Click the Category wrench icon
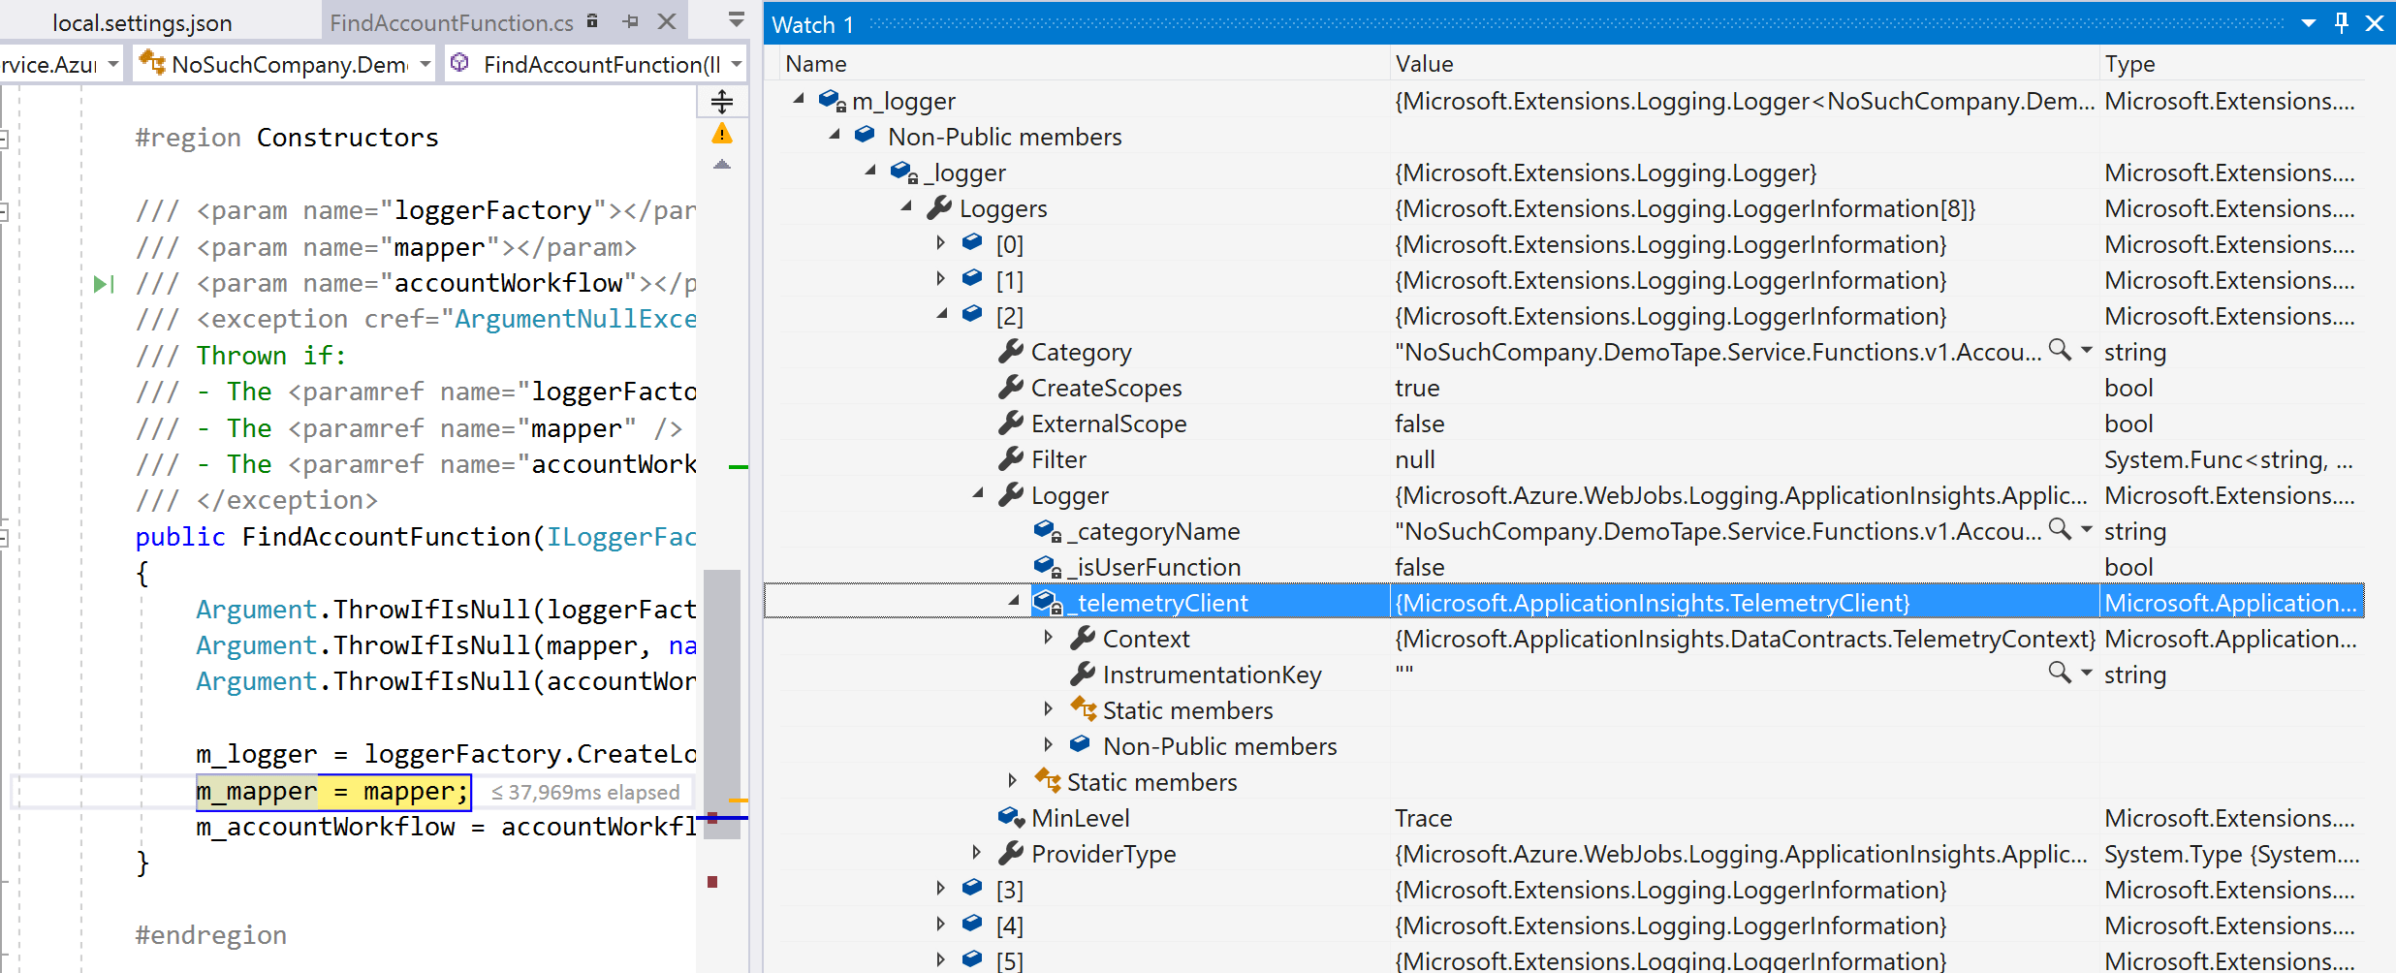The height and width of the screenshot is (973, 2396). pos(1010,351)
